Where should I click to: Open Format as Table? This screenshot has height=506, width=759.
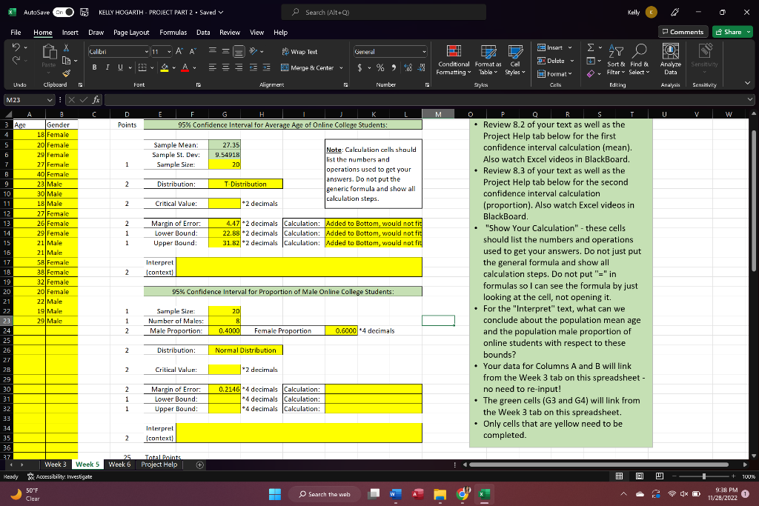point(488,60)
